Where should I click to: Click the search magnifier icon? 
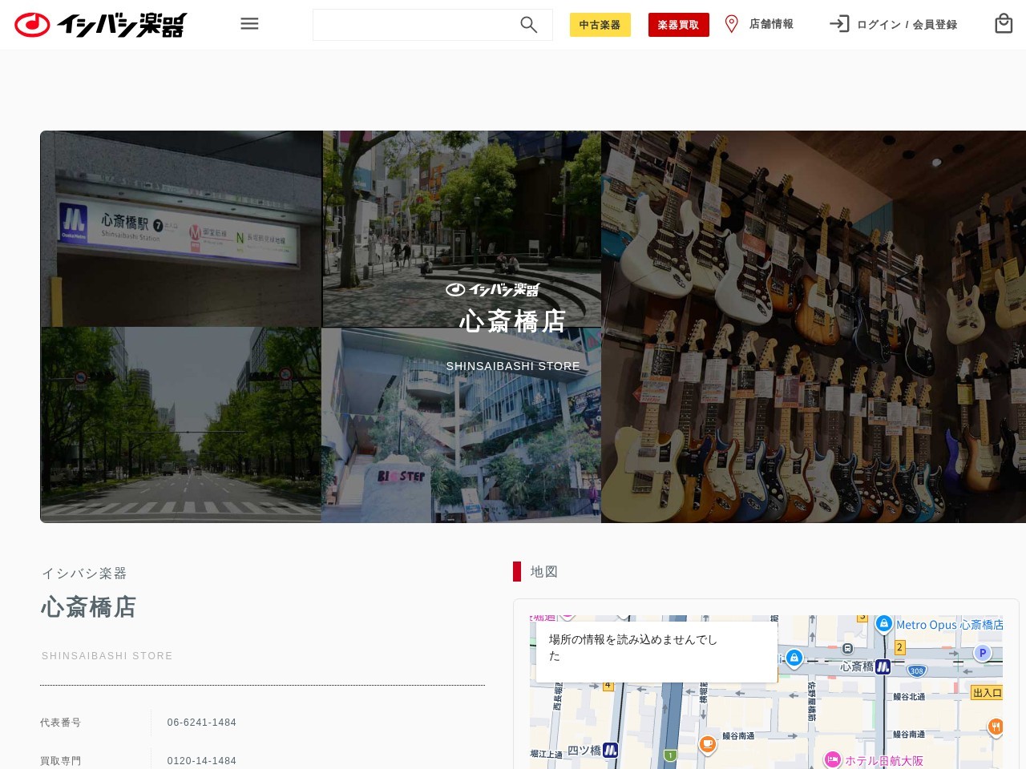click(529, 25)
